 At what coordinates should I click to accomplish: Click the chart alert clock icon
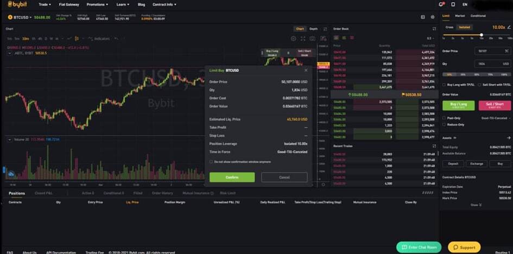click(x=294, y=39)
